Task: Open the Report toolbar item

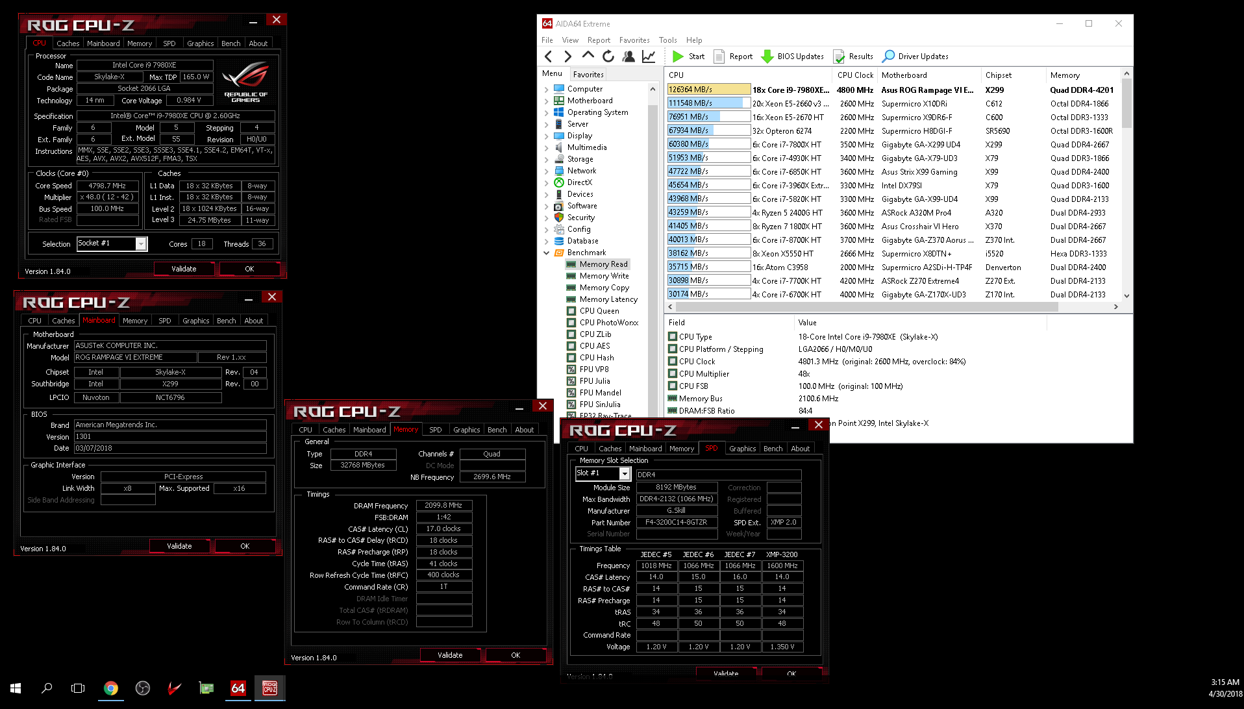Action: (x=734, y=56)
